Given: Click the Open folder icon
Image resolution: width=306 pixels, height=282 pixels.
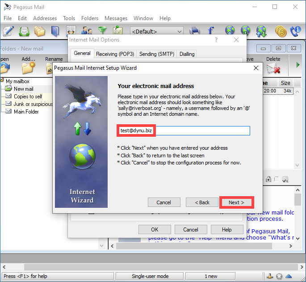Looking at the screenshot, I should [4, 68].
